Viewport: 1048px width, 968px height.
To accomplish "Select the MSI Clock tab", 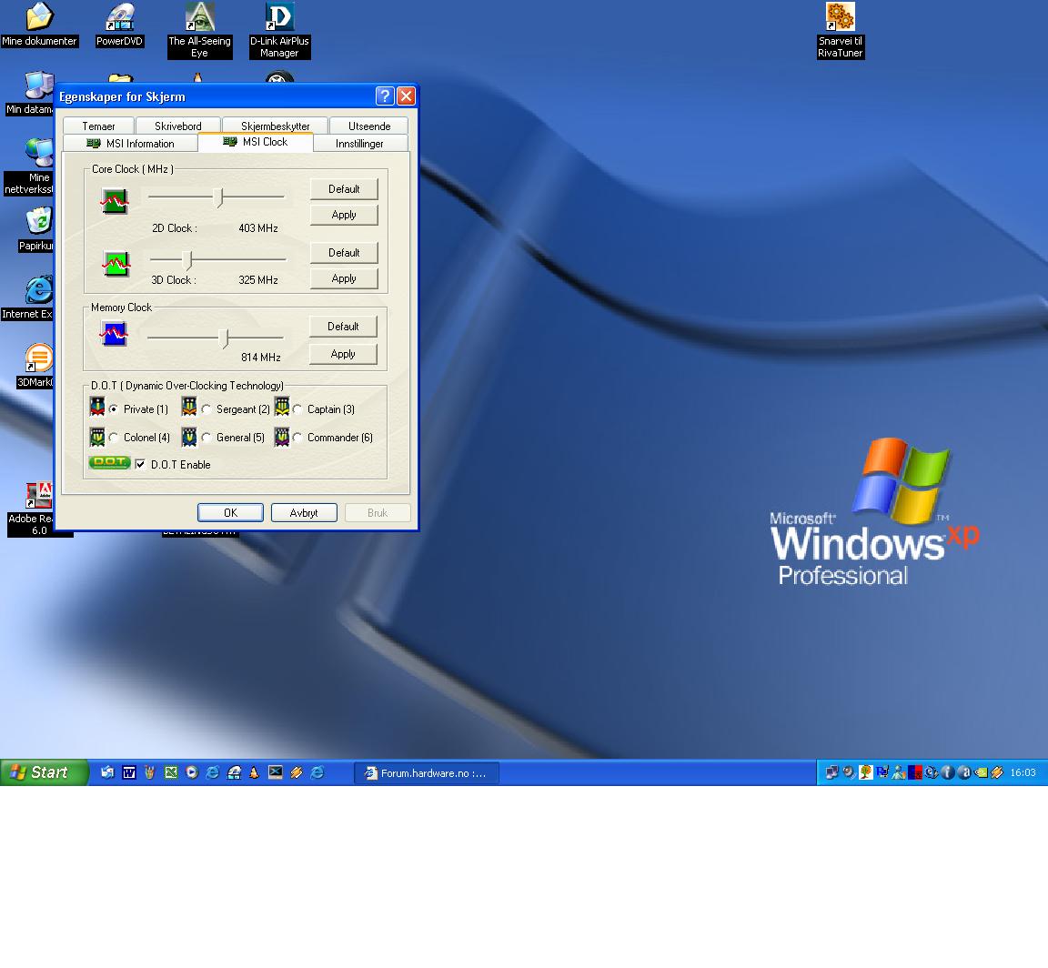I will coord(256,142).
